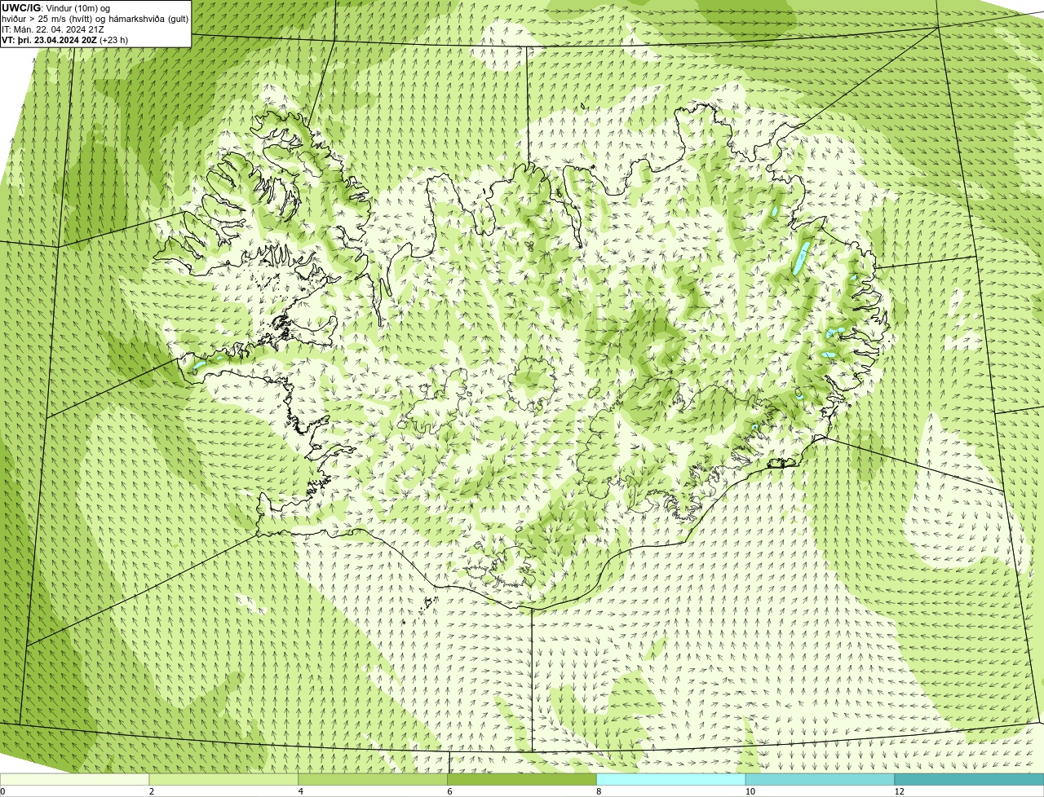
Task: Click the teal above-12 colorbar segment
Action: (969, 780)
